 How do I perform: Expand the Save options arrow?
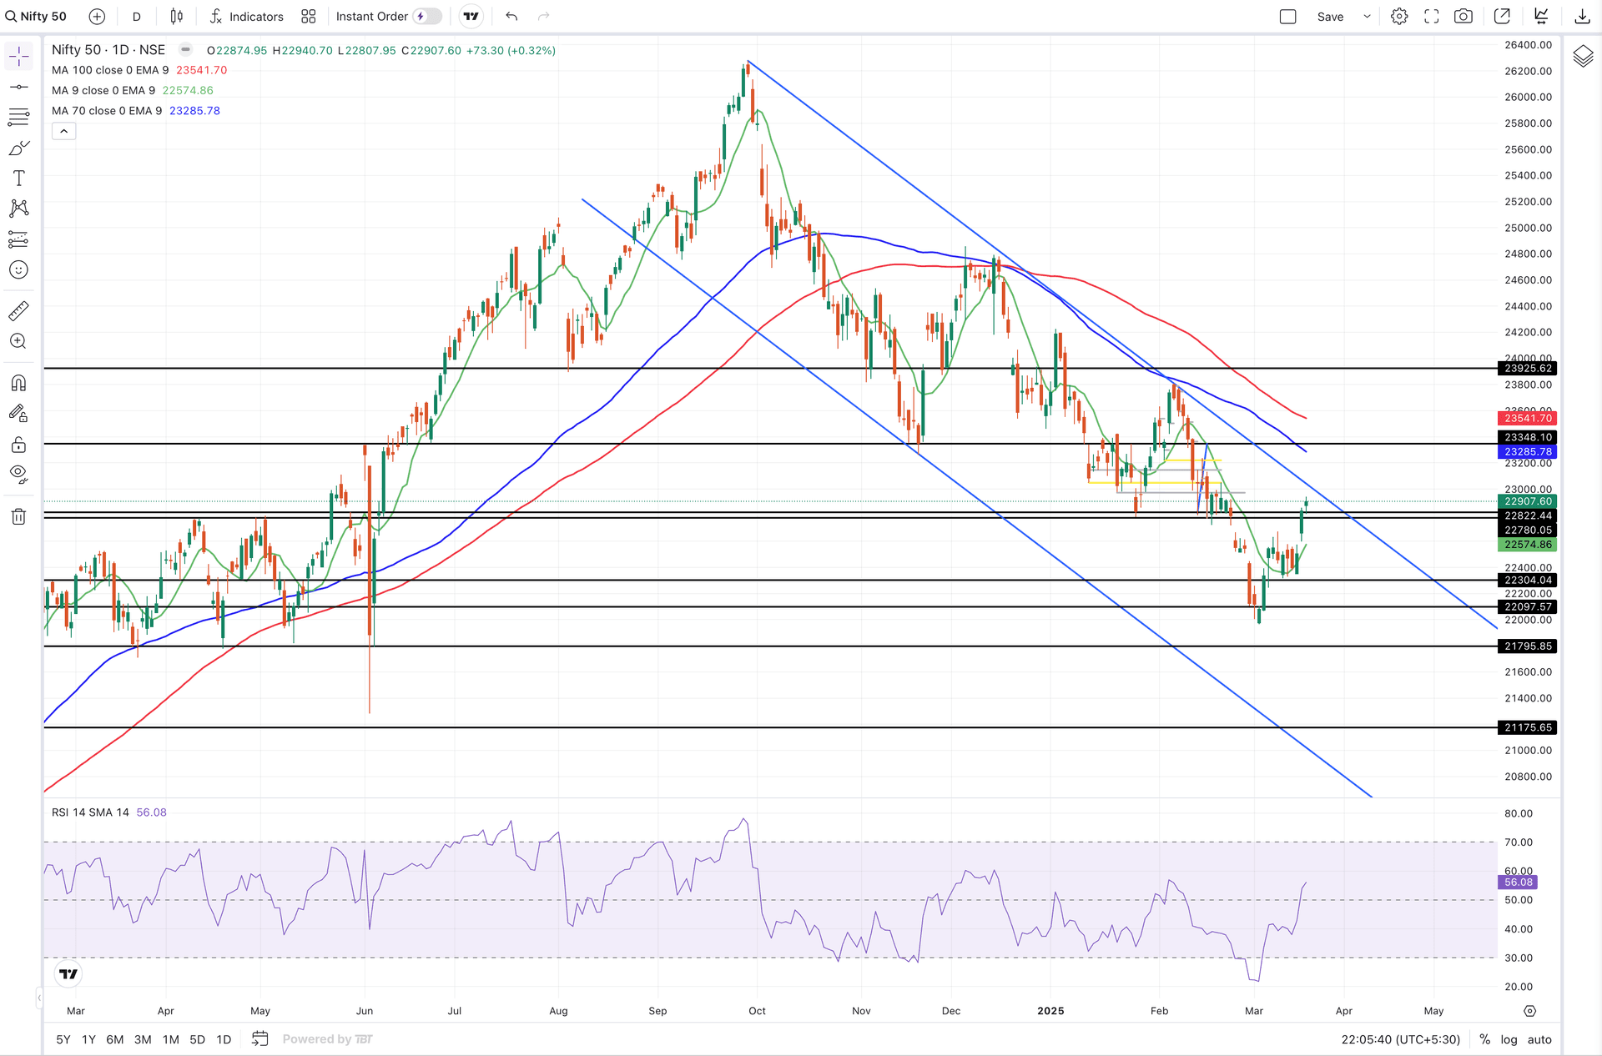[1367, 17]
